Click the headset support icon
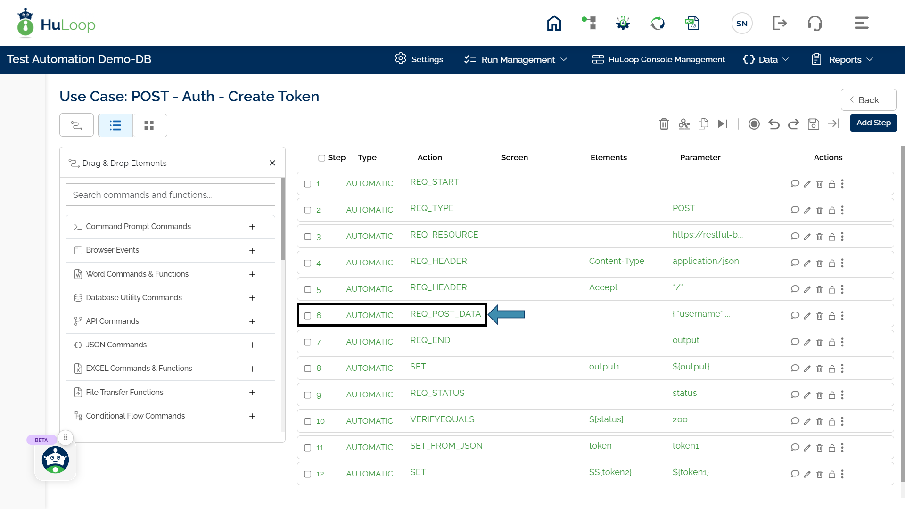 (x=814, y=23)
